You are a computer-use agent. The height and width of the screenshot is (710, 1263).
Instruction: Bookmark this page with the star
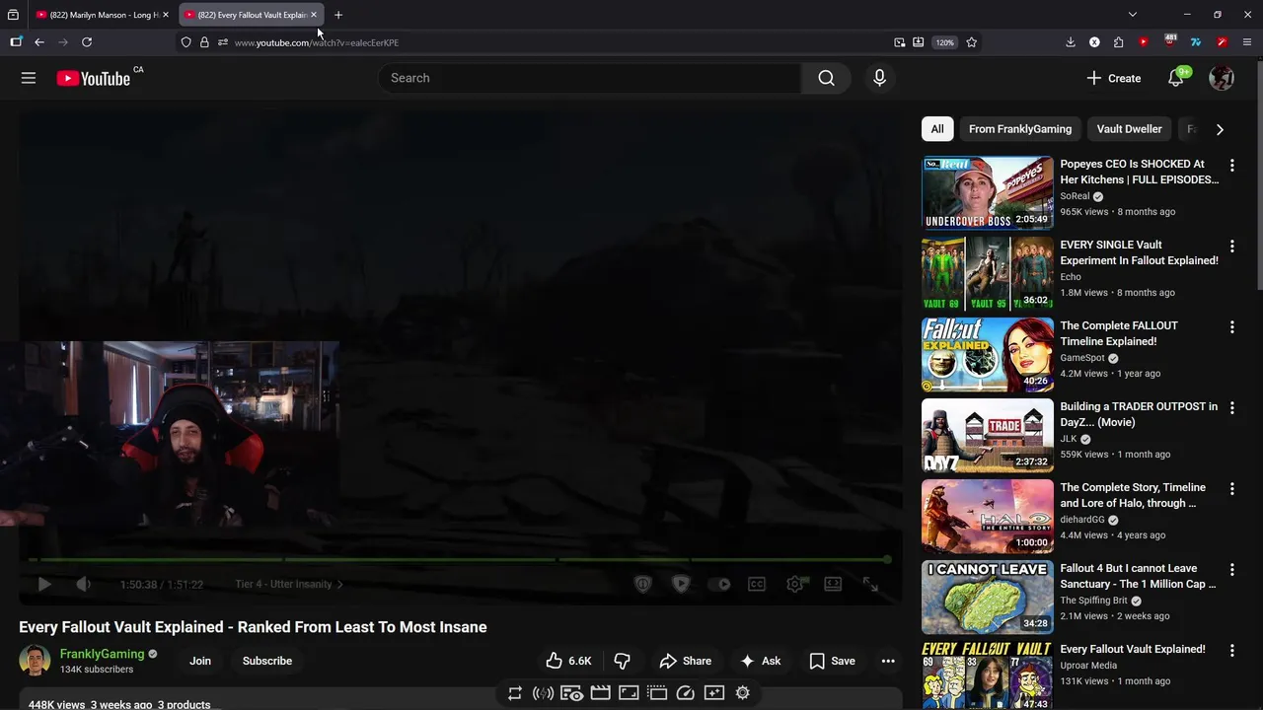(x=972, y=42)
